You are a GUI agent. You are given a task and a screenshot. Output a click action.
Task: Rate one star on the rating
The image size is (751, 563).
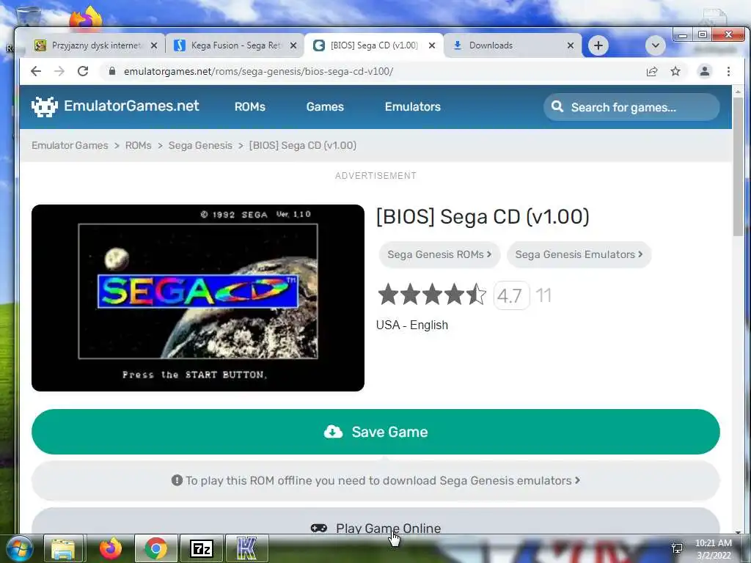coord(388,295)
